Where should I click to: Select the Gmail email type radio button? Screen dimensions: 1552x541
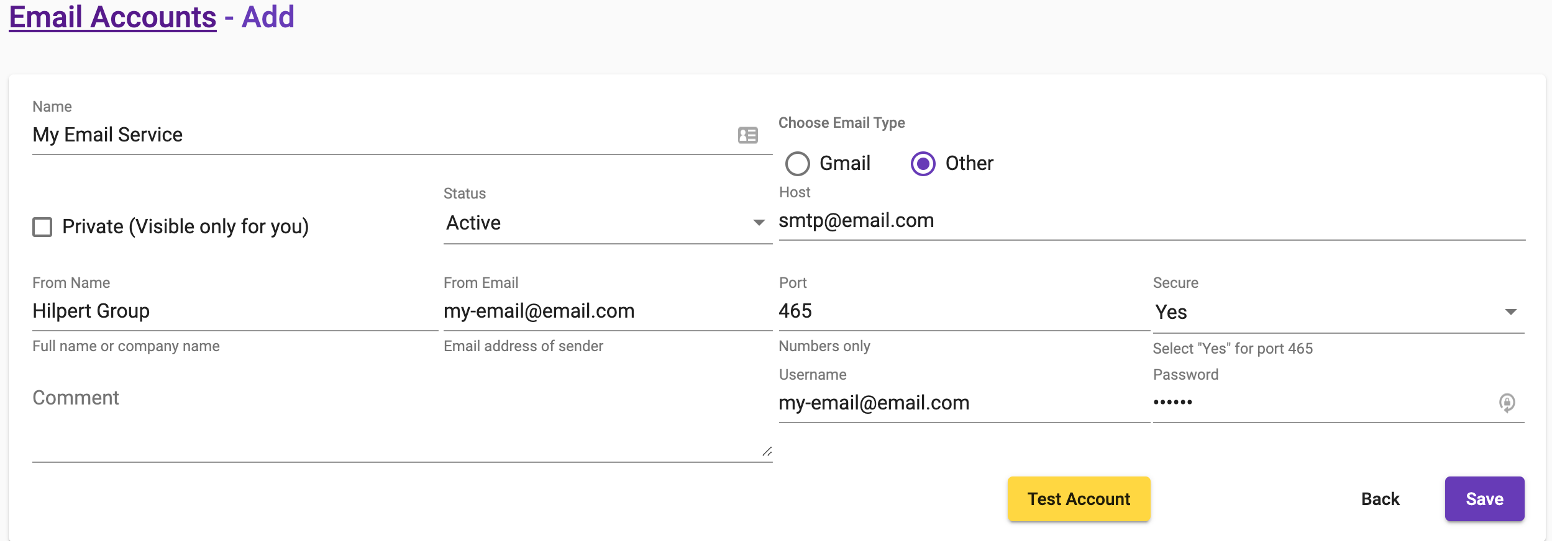point(798,164)
